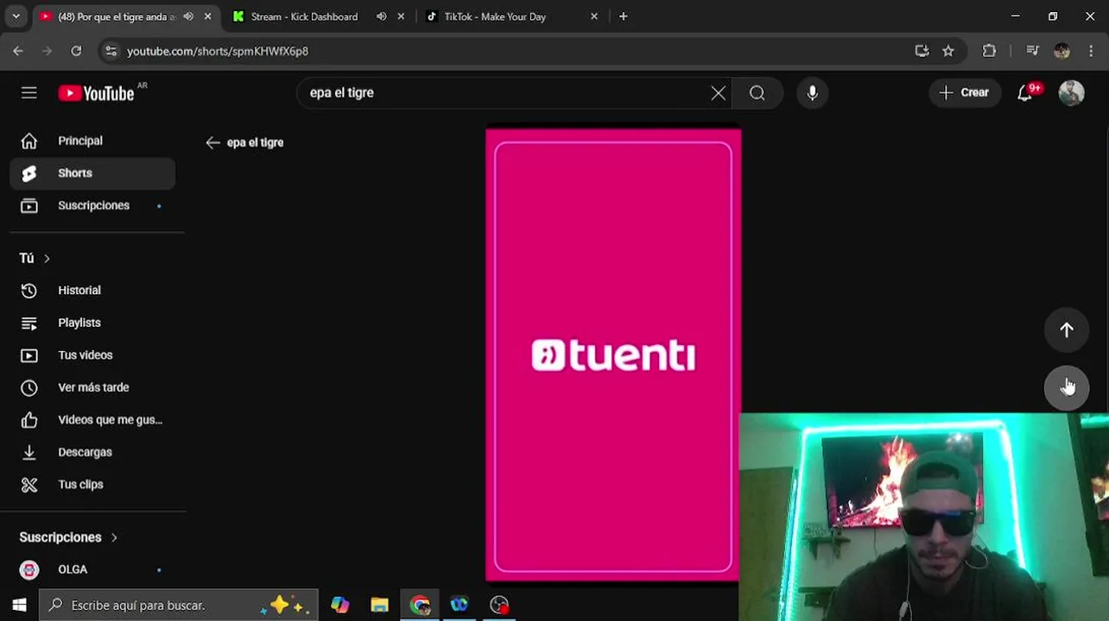Close the TikTok tab
Screen dimensions: 1109x621
[593, 16]
